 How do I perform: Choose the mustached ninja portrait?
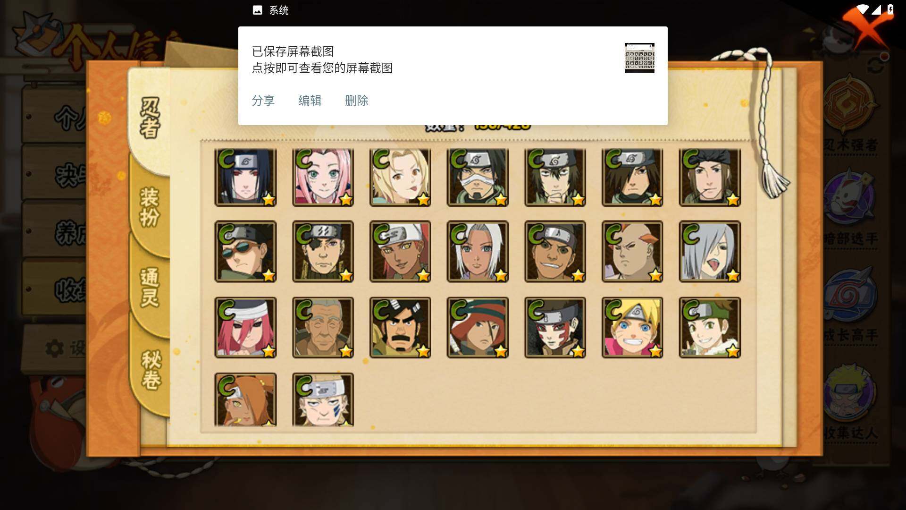pos(400,327)
